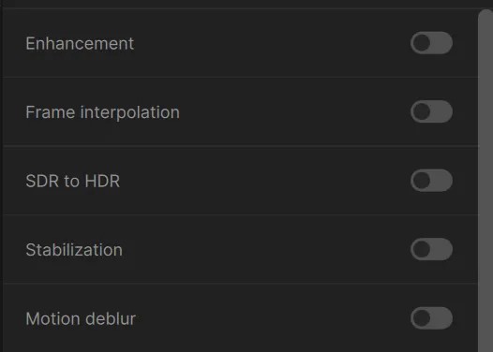Switch on the Stabilization toggle

point(431,249)
